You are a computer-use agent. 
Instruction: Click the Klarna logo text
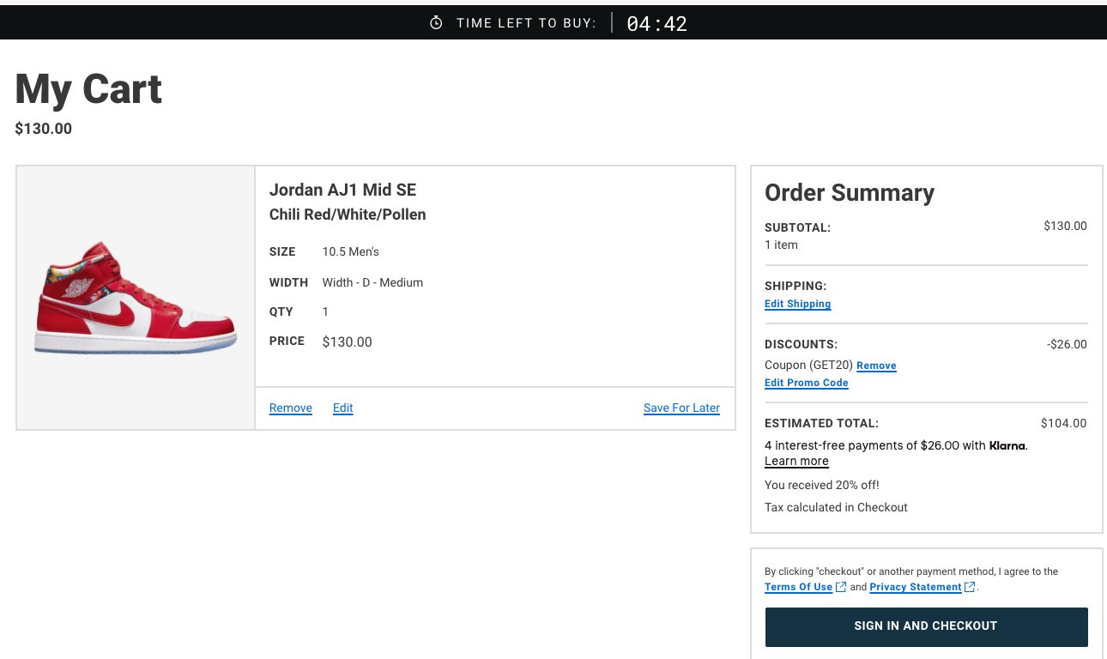click(x=1007, y=445)
